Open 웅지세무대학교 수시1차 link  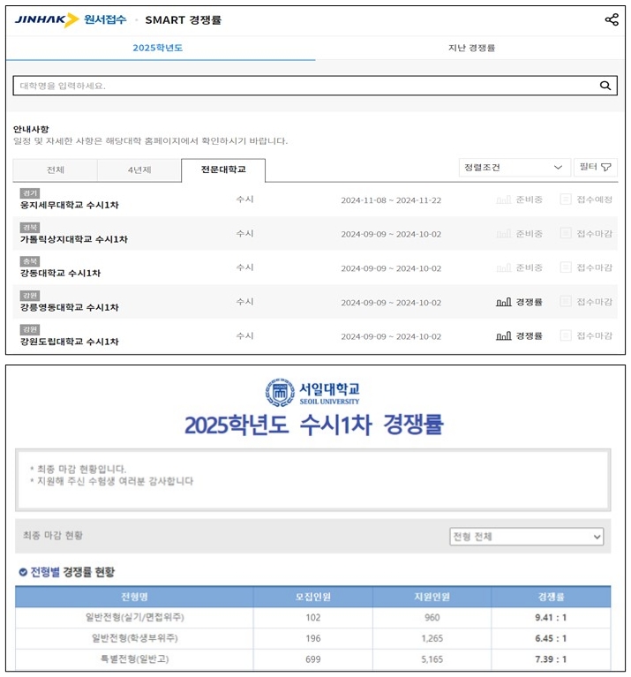[x=69, y=206]
